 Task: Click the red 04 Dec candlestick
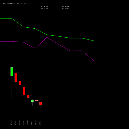(28, 96)
